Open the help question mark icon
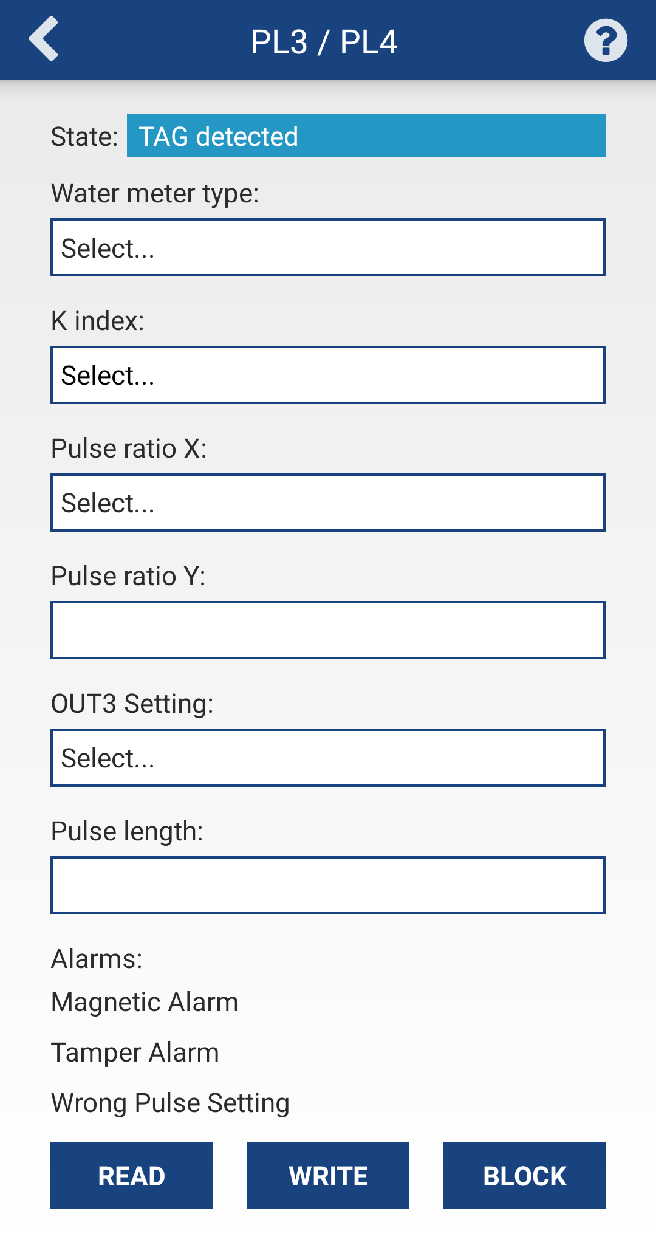This screenshot has height=1259, width=656. click(605, 41)
